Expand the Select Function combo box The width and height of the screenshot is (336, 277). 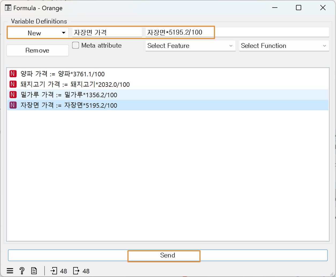tap(284, 46)
